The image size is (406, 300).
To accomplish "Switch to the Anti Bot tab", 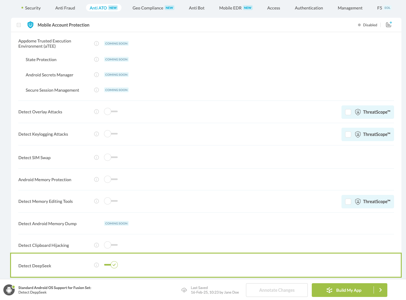I will [x=196, y=8].
